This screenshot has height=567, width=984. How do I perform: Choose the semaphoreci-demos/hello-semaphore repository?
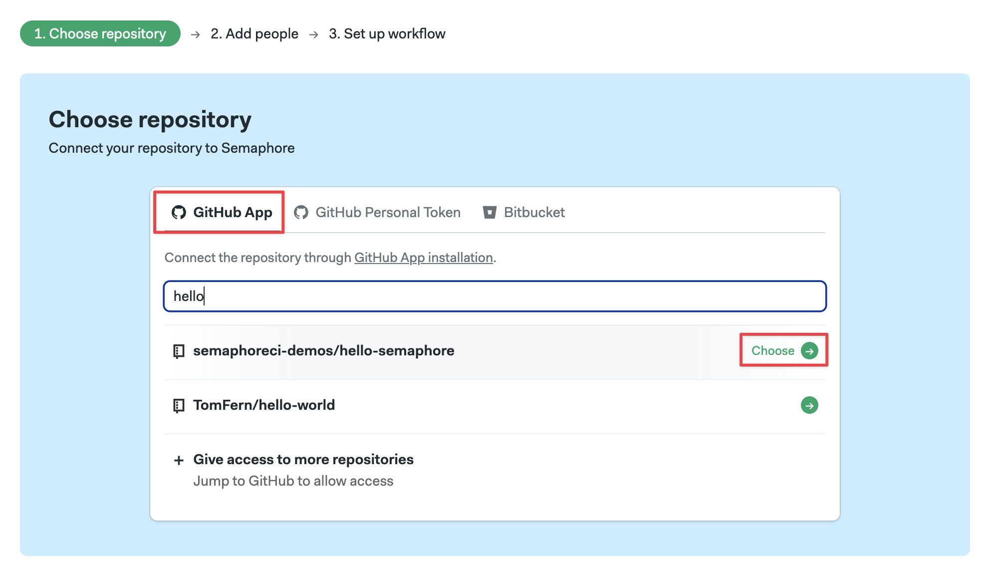[784, 350]
